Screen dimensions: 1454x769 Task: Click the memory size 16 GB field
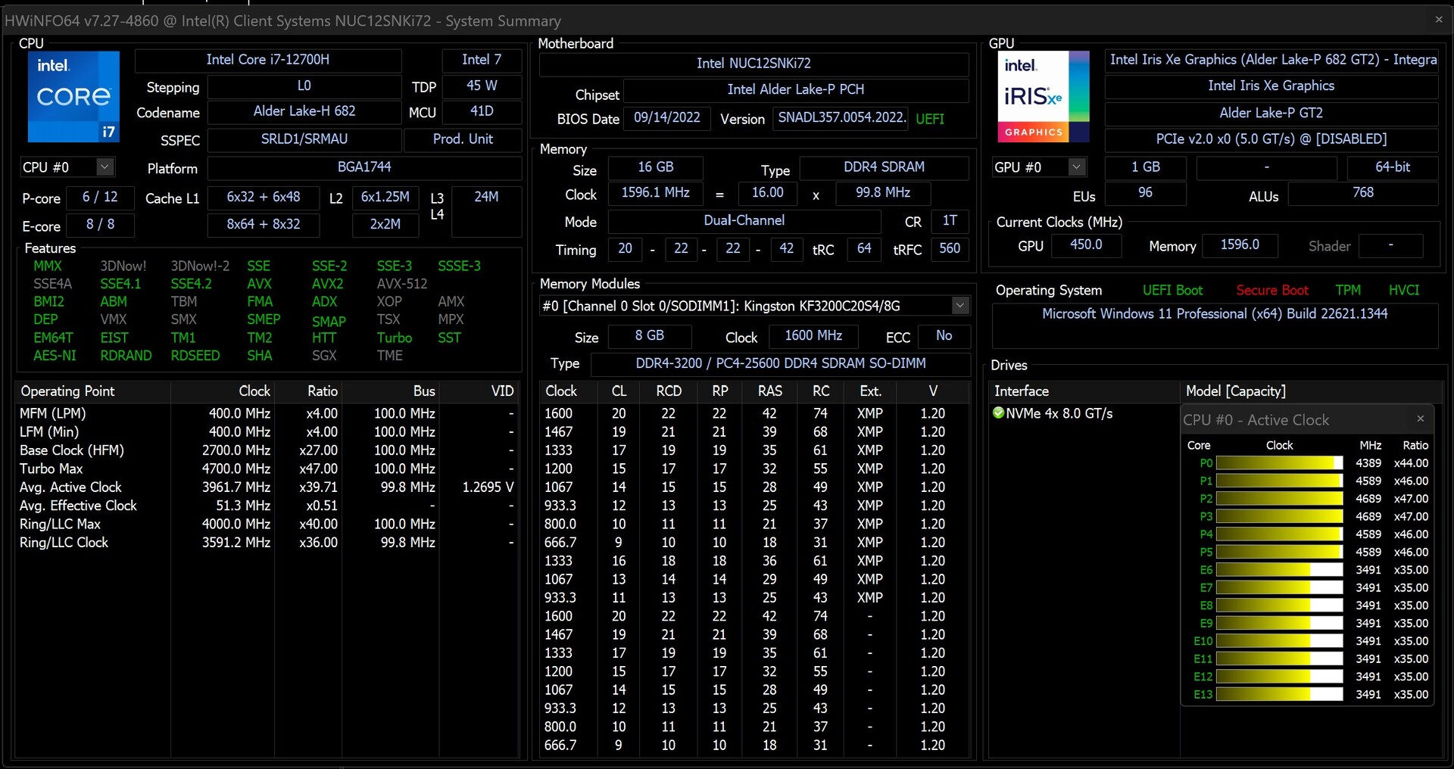[x=656, y=167]
